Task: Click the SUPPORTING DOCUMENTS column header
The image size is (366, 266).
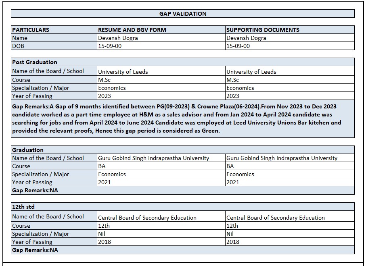Action: point(263,30)
